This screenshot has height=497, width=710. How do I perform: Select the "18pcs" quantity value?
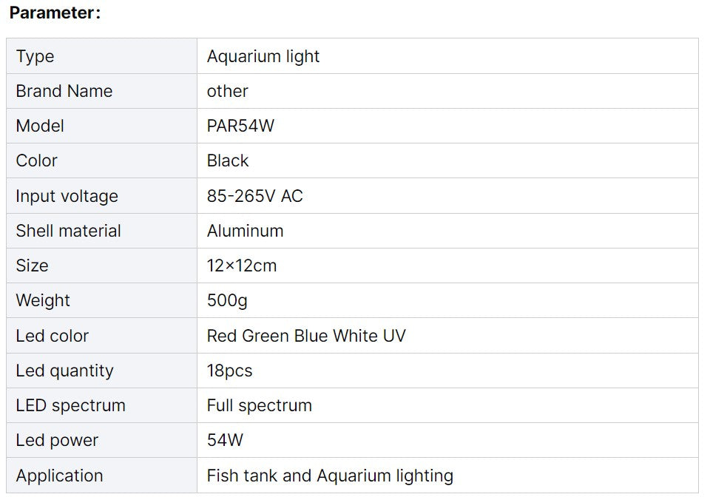point(229,371)
